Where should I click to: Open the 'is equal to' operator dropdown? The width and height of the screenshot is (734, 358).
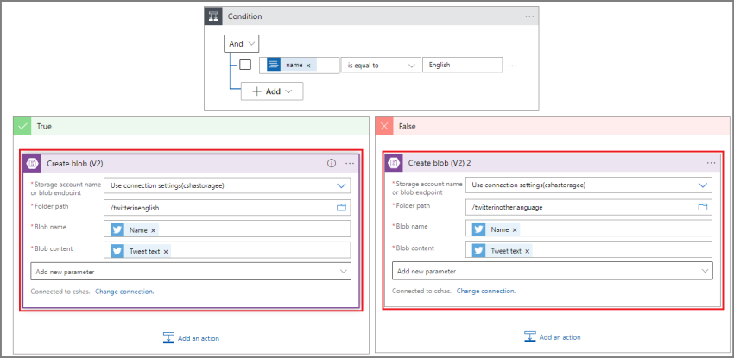(x=380, y=66)
